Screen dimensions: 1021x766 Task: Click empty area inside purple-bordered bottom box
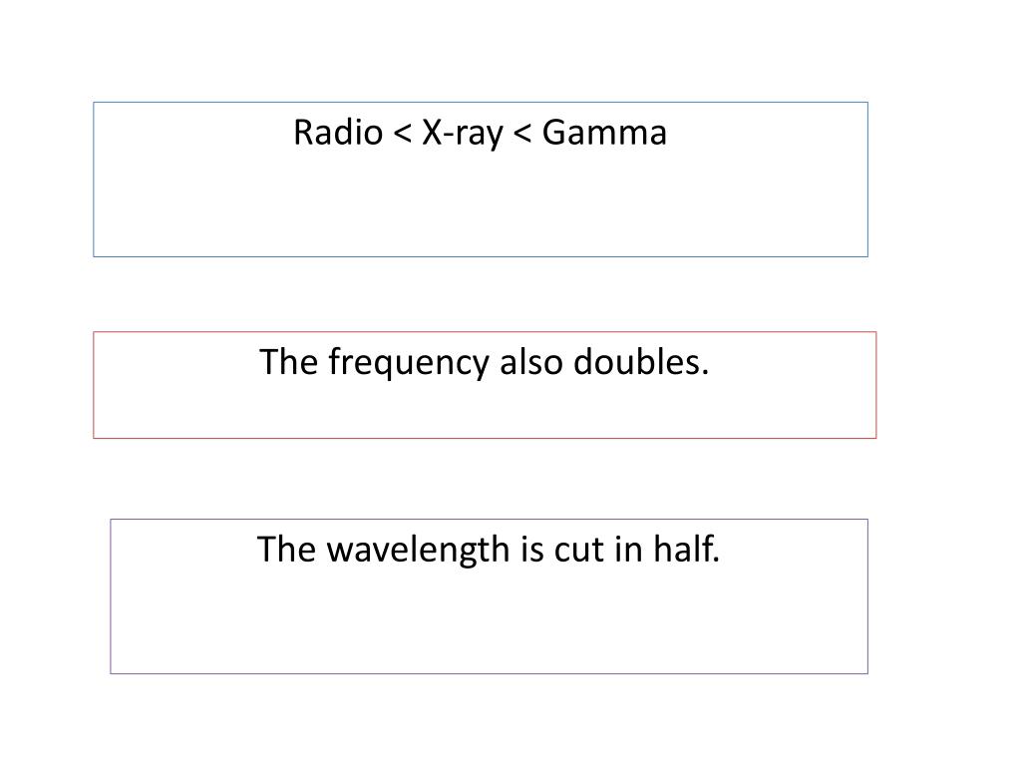click(x=489, y=628)
